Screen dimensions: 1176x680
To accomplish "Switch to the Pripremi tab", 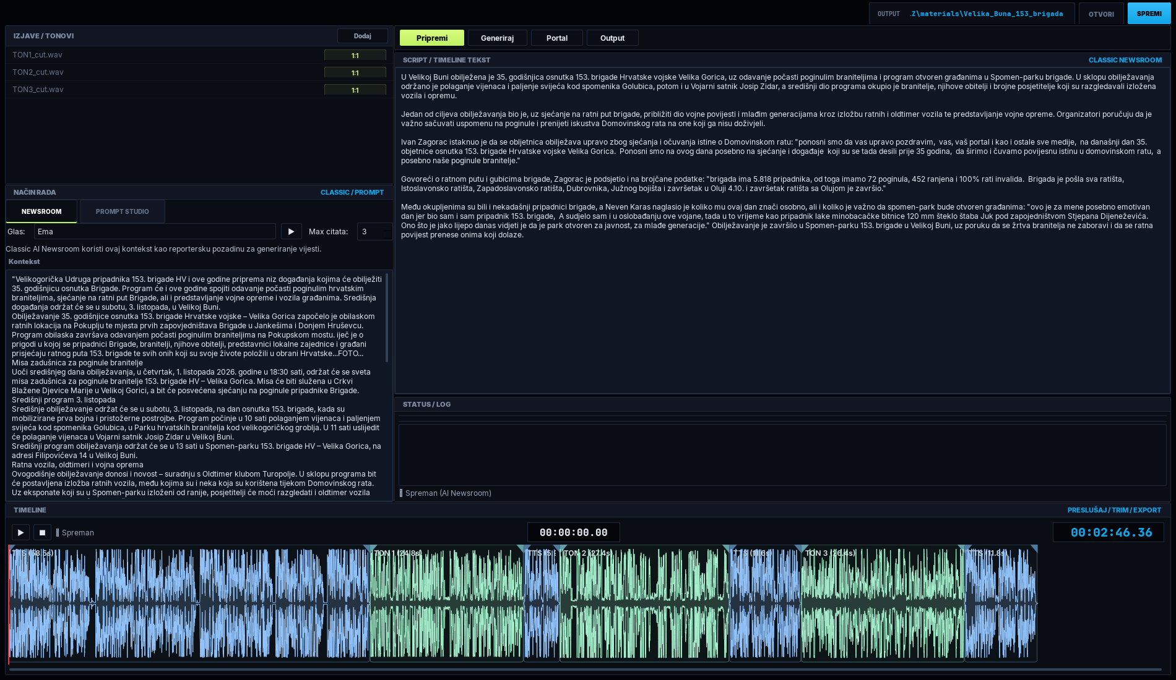I will point(432,38).
